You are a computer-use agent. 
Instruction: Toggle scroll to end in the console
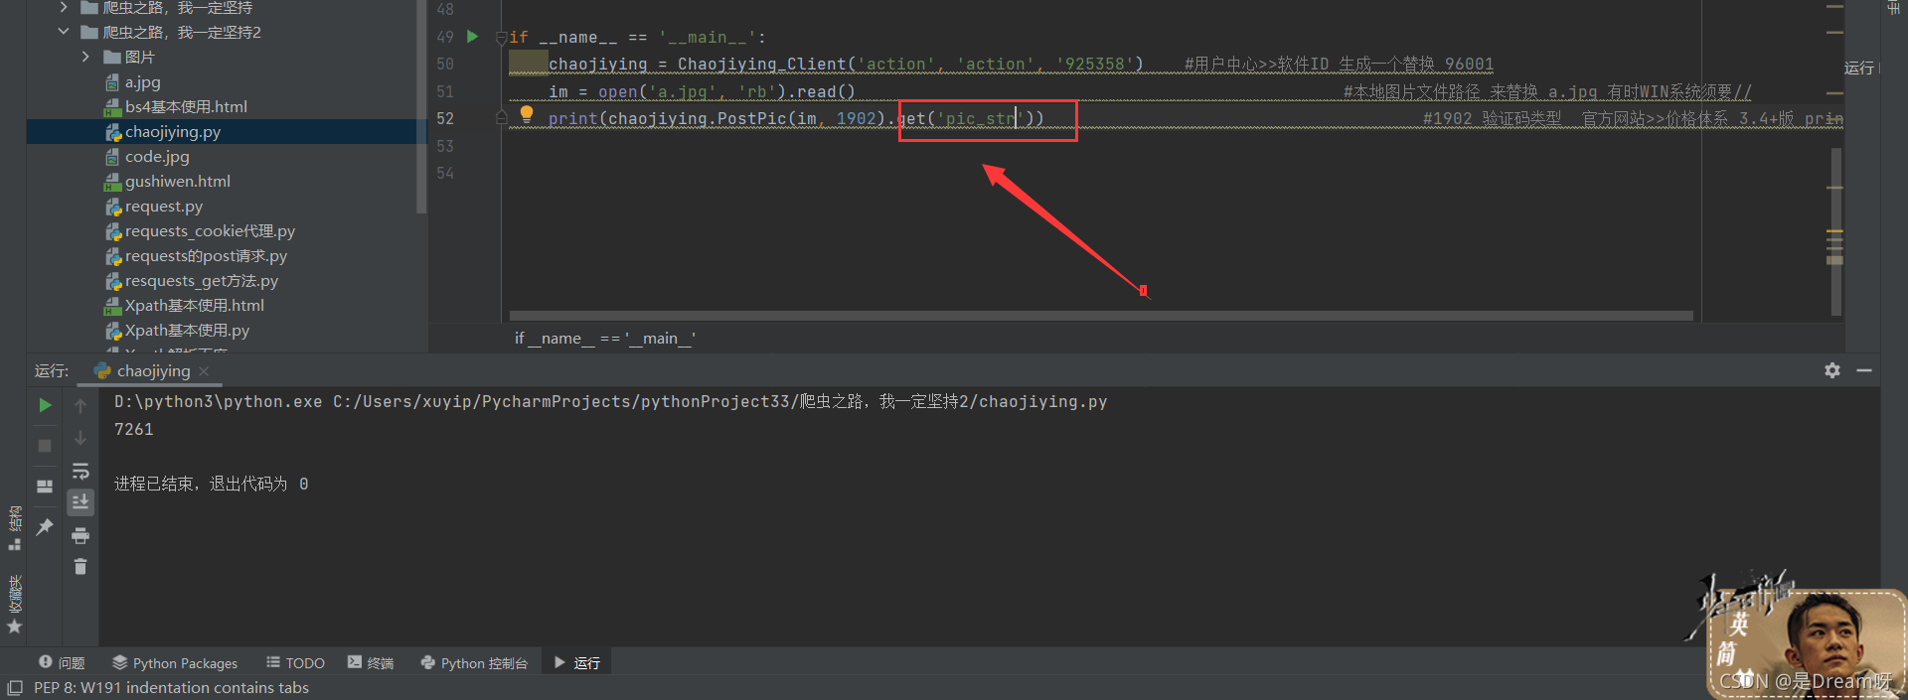[x=80, y=502]
